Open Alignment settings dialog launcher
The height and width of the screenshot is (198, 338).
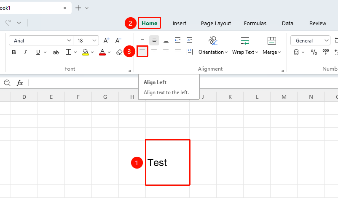(x=282, y=71)
